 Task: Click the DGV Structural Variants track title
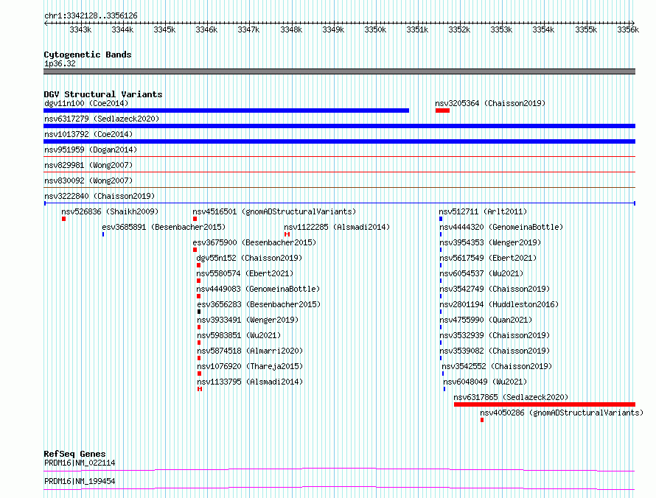tap(103, 94)
